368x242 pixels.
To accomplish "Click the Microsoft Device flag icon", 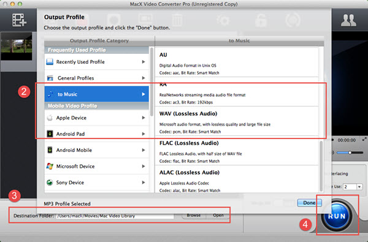I will (50, 166).
